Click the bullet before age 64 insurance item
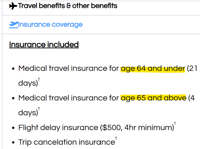This screenshot has width=200, height=149. click(x=13, y=69)
